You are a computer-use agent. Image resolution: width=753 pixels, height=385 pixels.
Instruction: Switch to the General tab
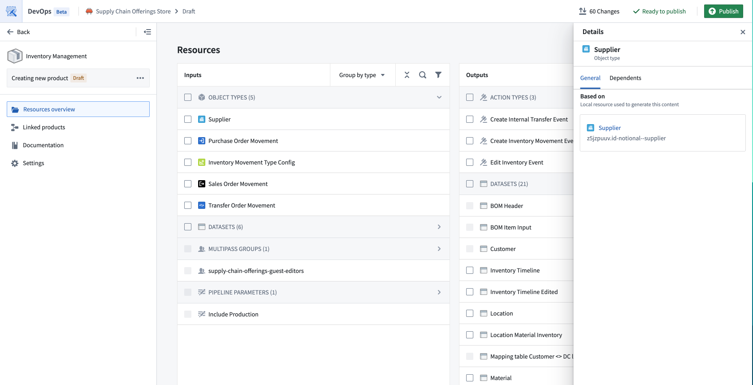(x=590, y=78)
